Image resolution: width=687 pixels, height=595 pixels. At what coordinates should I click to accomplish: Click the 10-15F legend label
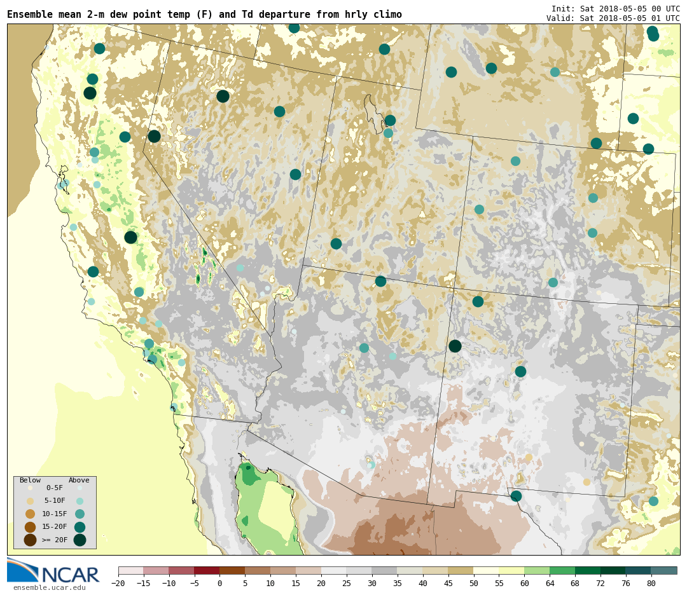coord(55,514)
